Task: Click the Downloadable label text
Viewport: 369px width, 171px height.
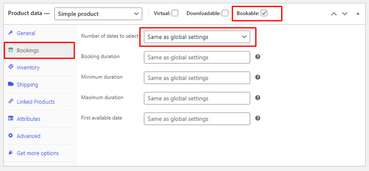Action: pos(204,14)
